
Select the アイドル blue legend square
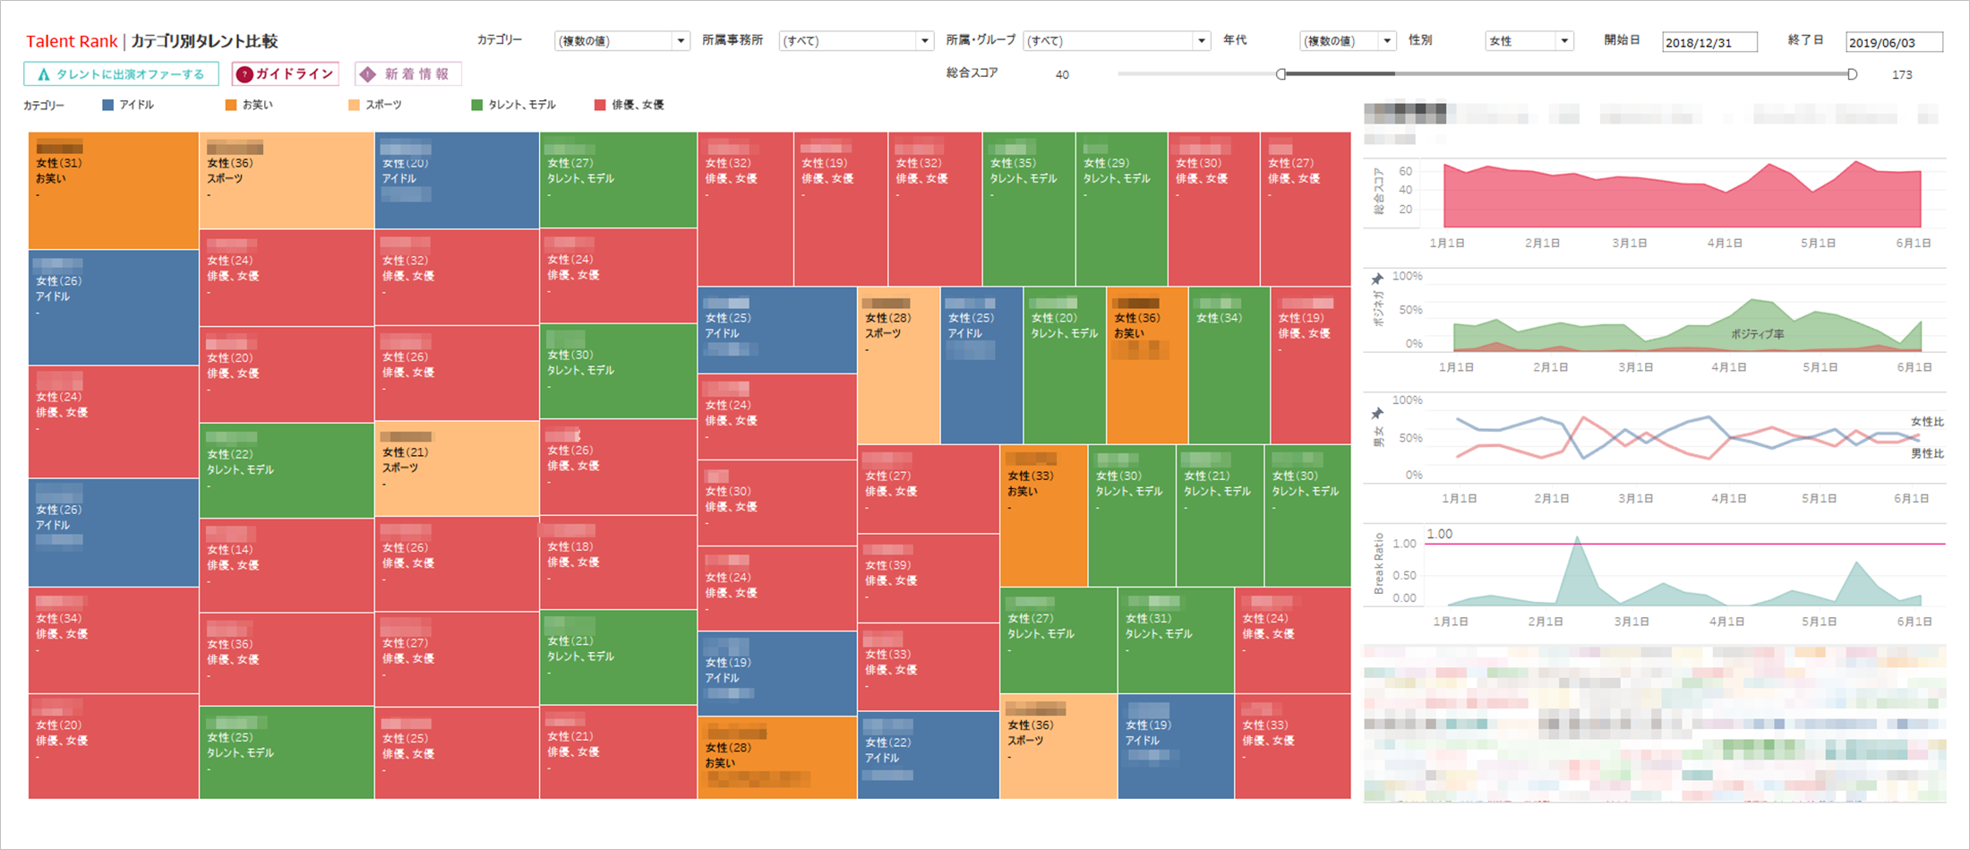108,105
